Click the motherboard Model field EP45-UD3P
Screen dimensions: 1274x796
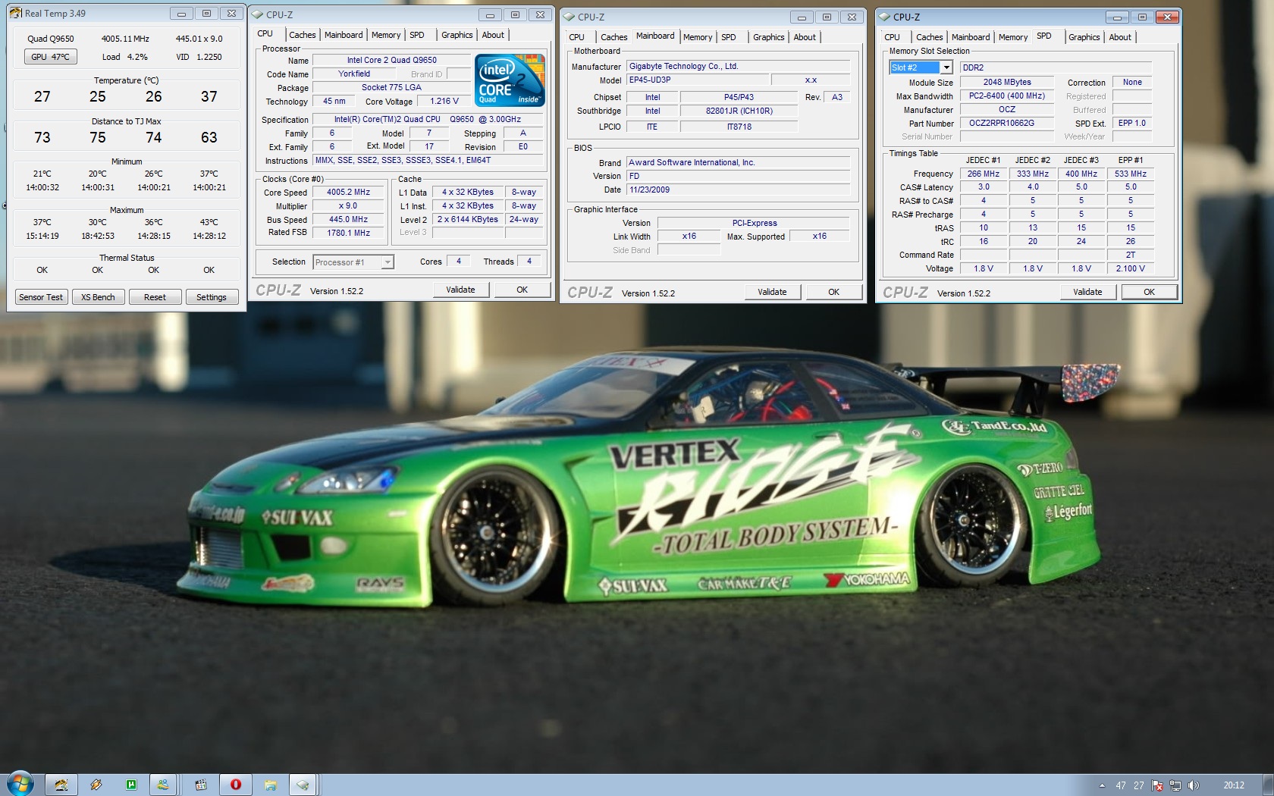coord(697,80)
